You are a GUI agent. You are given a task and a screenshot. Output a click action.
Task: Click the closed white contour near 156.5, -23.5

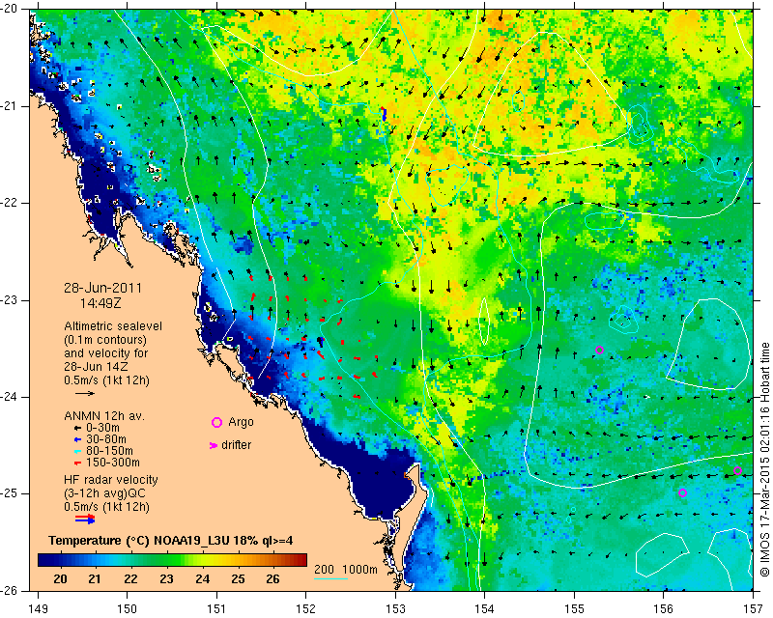point(708,344)
